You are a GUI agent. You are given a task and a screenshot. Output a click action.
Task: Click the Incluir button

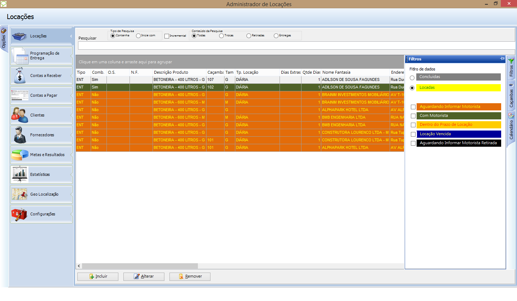pos(98,277)
